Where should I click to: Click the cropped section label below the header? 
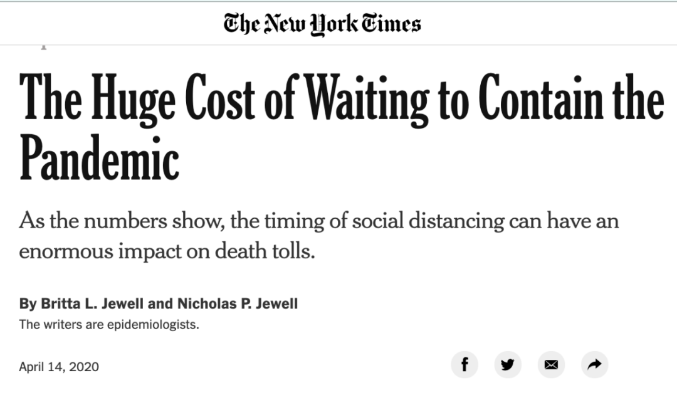(x=43, y=46)
